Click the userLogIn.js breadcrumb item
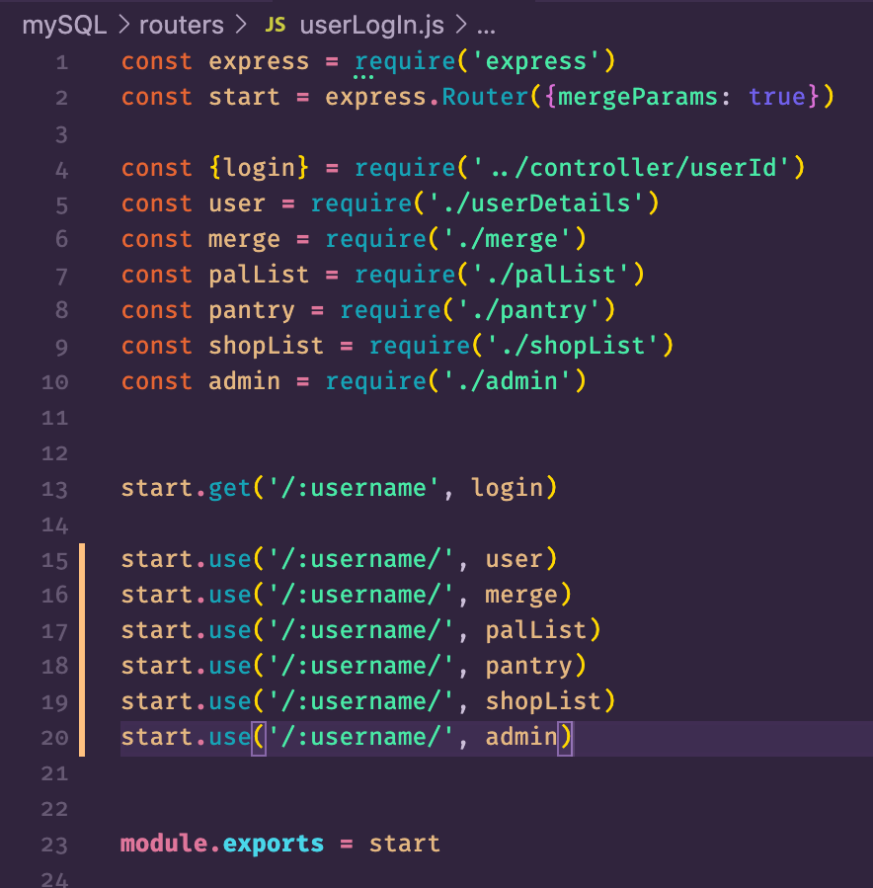This screenshot has width=873, height=888. (370, 25)
